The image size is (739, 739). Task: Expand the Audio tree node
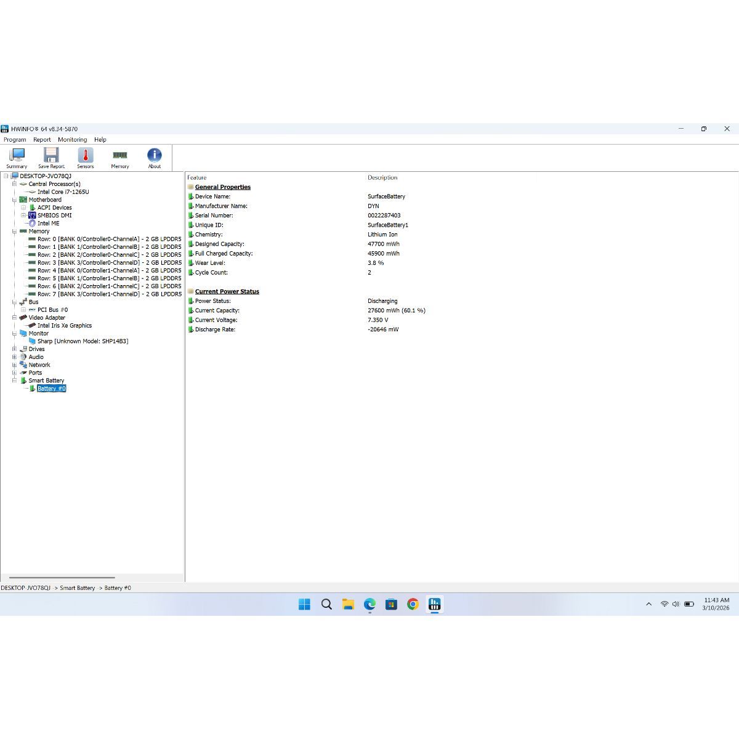(x=14, y=357)
